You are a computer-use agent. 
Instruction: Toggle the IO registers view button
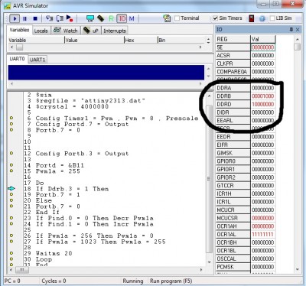coord(122,18)
